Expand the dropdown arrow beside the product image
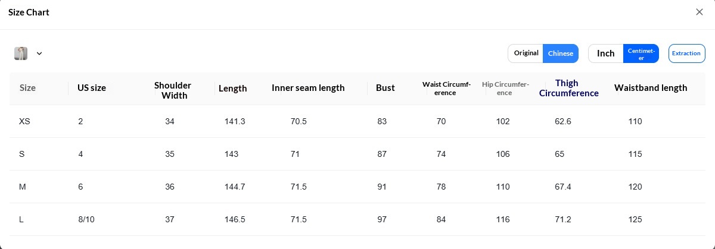 tap(39, 53)
